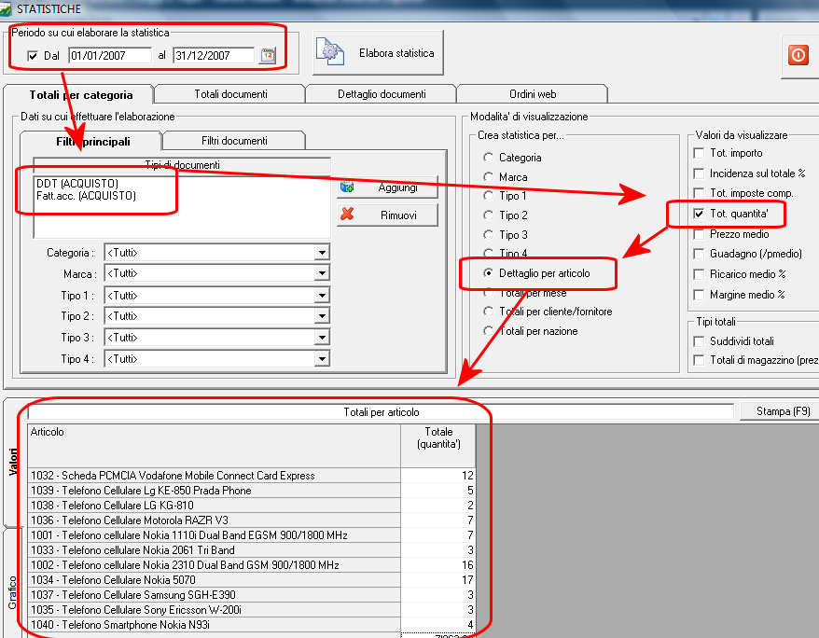Uncheck the Tot. quantita' checkbox
This screenshot has width=819, height=638.
(699, 214)
